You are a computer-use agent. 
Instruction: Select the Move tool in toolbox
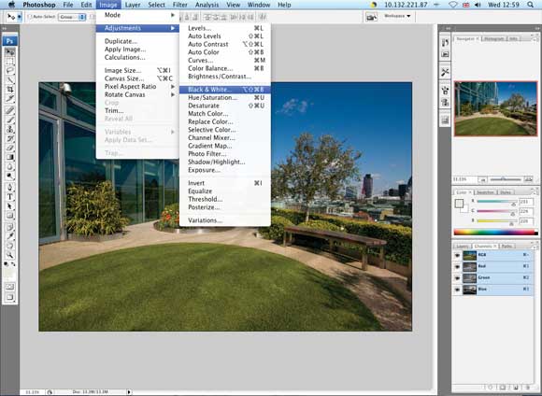click(x=10, y=52)
